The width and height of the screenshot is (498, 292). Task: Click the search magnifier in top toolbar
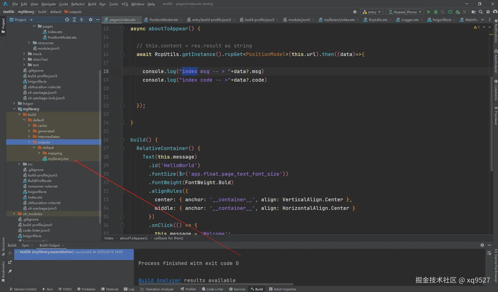481,12
